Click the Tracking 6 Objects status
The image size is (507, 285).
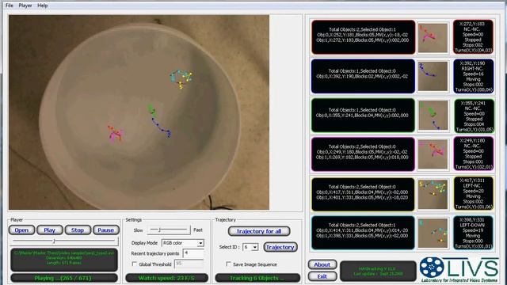(257, 278)
